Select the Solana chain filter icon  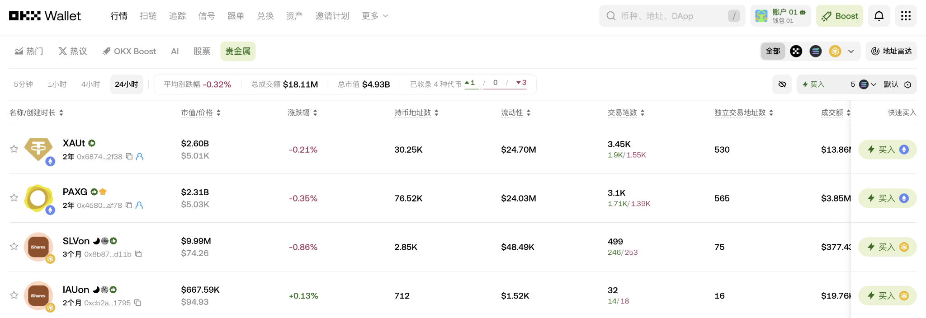(816, 51)
